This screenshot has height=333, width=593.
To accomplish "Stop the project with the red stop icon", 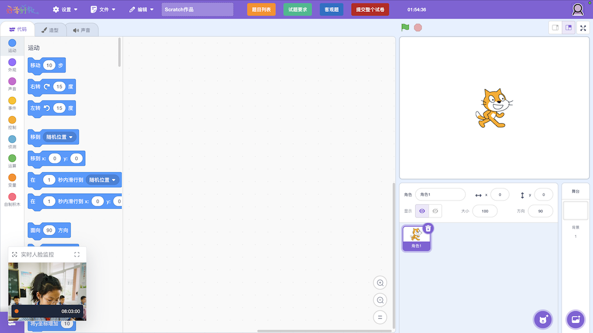I will point(418,28).
